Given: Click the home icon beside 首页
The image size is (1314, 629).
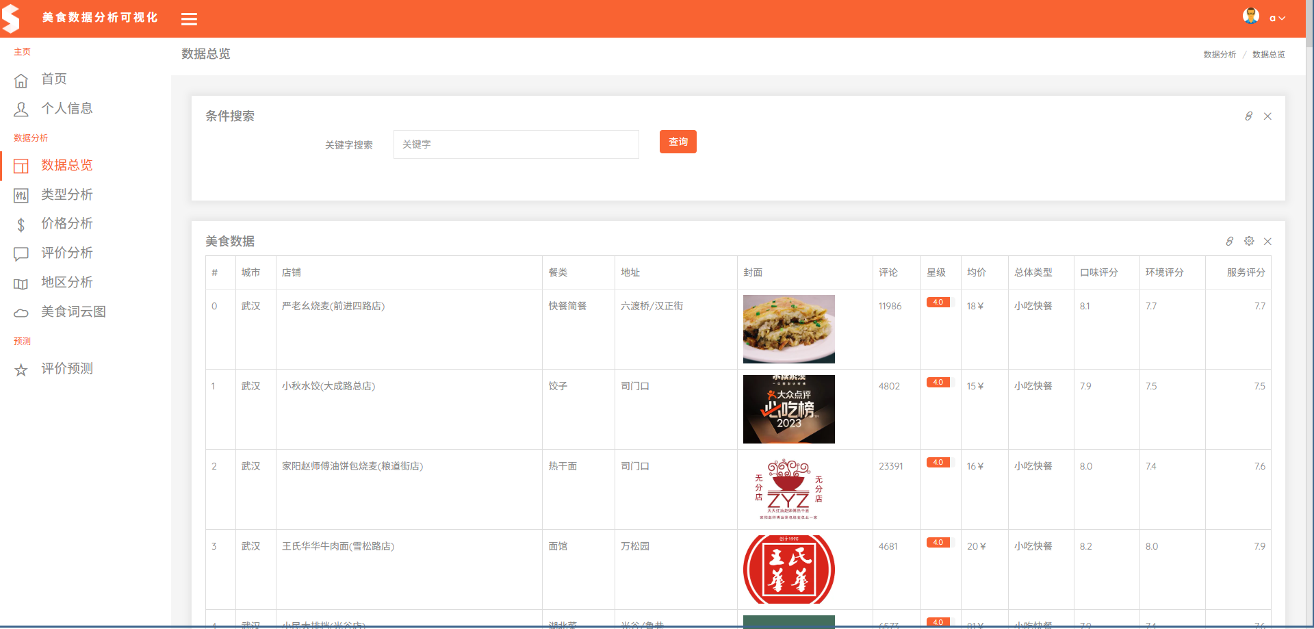Looking at the screenshot, I should pyautogui.click(x=21, y=81).
